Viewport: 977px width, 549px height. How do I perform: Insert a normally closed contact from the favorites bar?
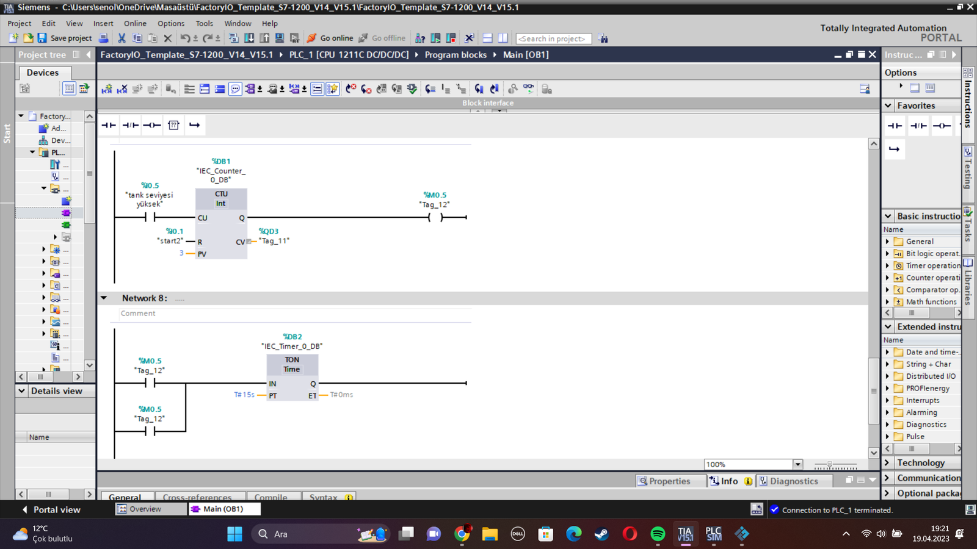point(130,125)
